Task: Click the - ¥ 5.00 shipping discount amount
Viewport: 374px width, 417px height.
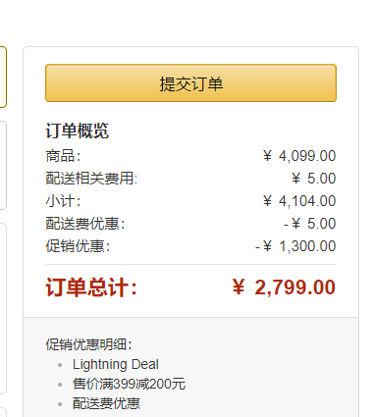Action: (x=309, y=224)
